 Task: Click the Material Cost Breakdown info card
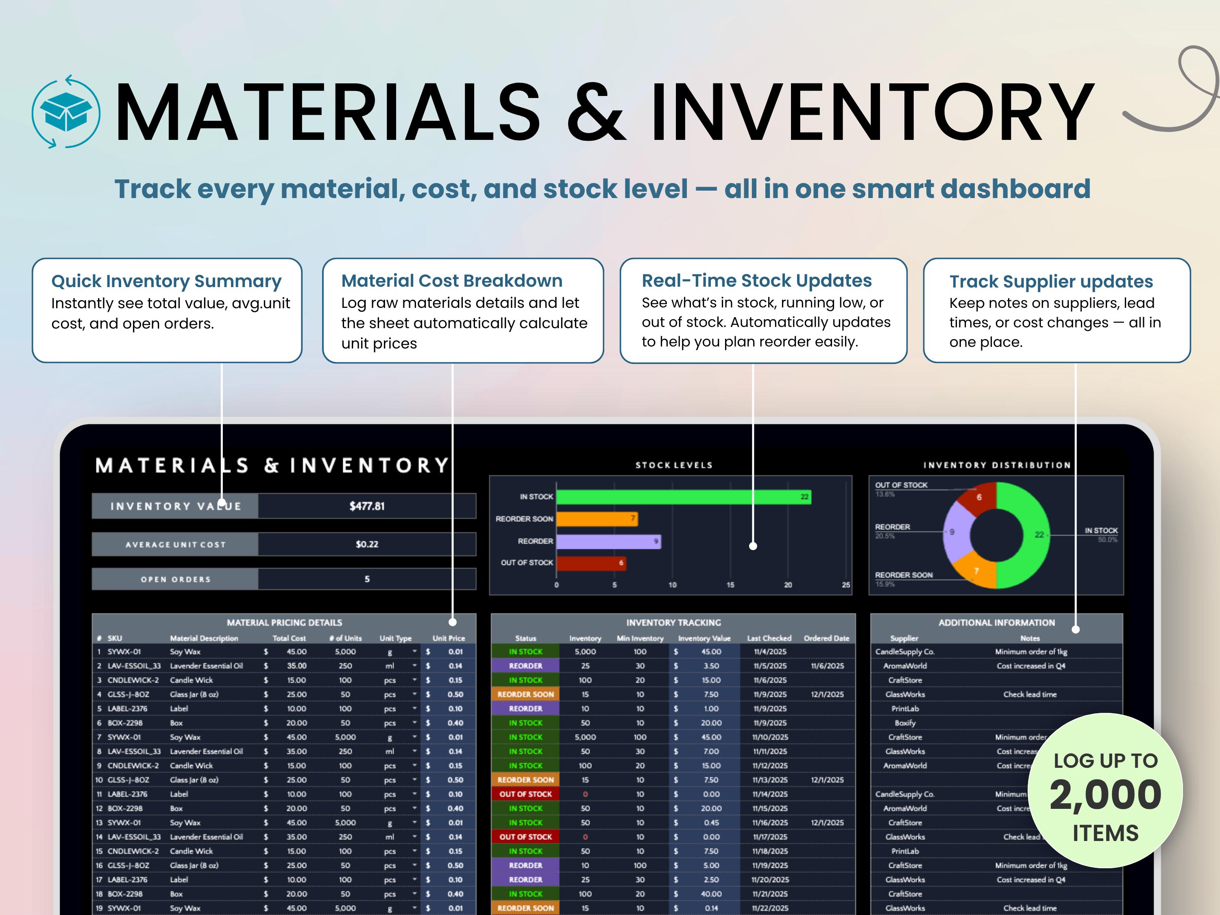click(x=463, y=311)
